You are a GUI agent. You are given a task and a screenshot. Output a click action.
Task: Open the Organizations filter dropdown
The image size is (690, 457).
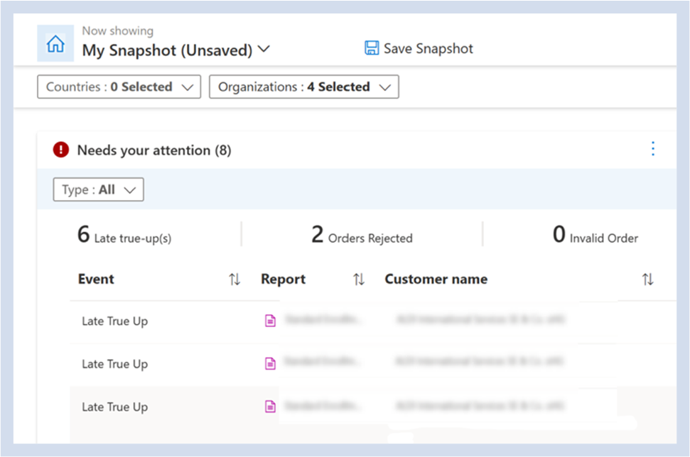pyautogui.click(x=303, y=87)
